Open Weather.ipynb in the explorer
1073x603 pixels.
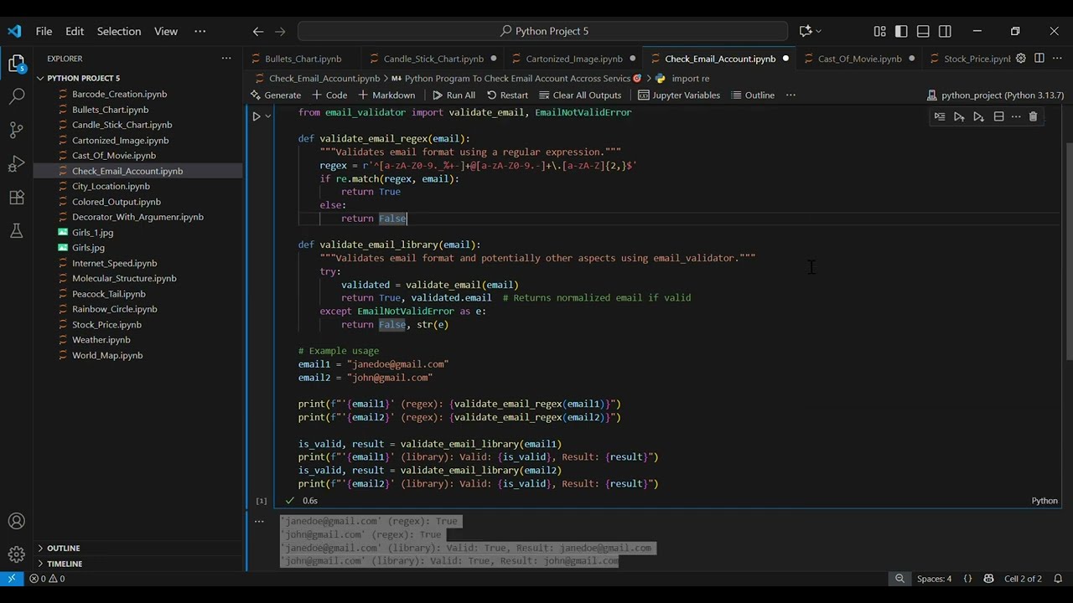click(101, 340)
